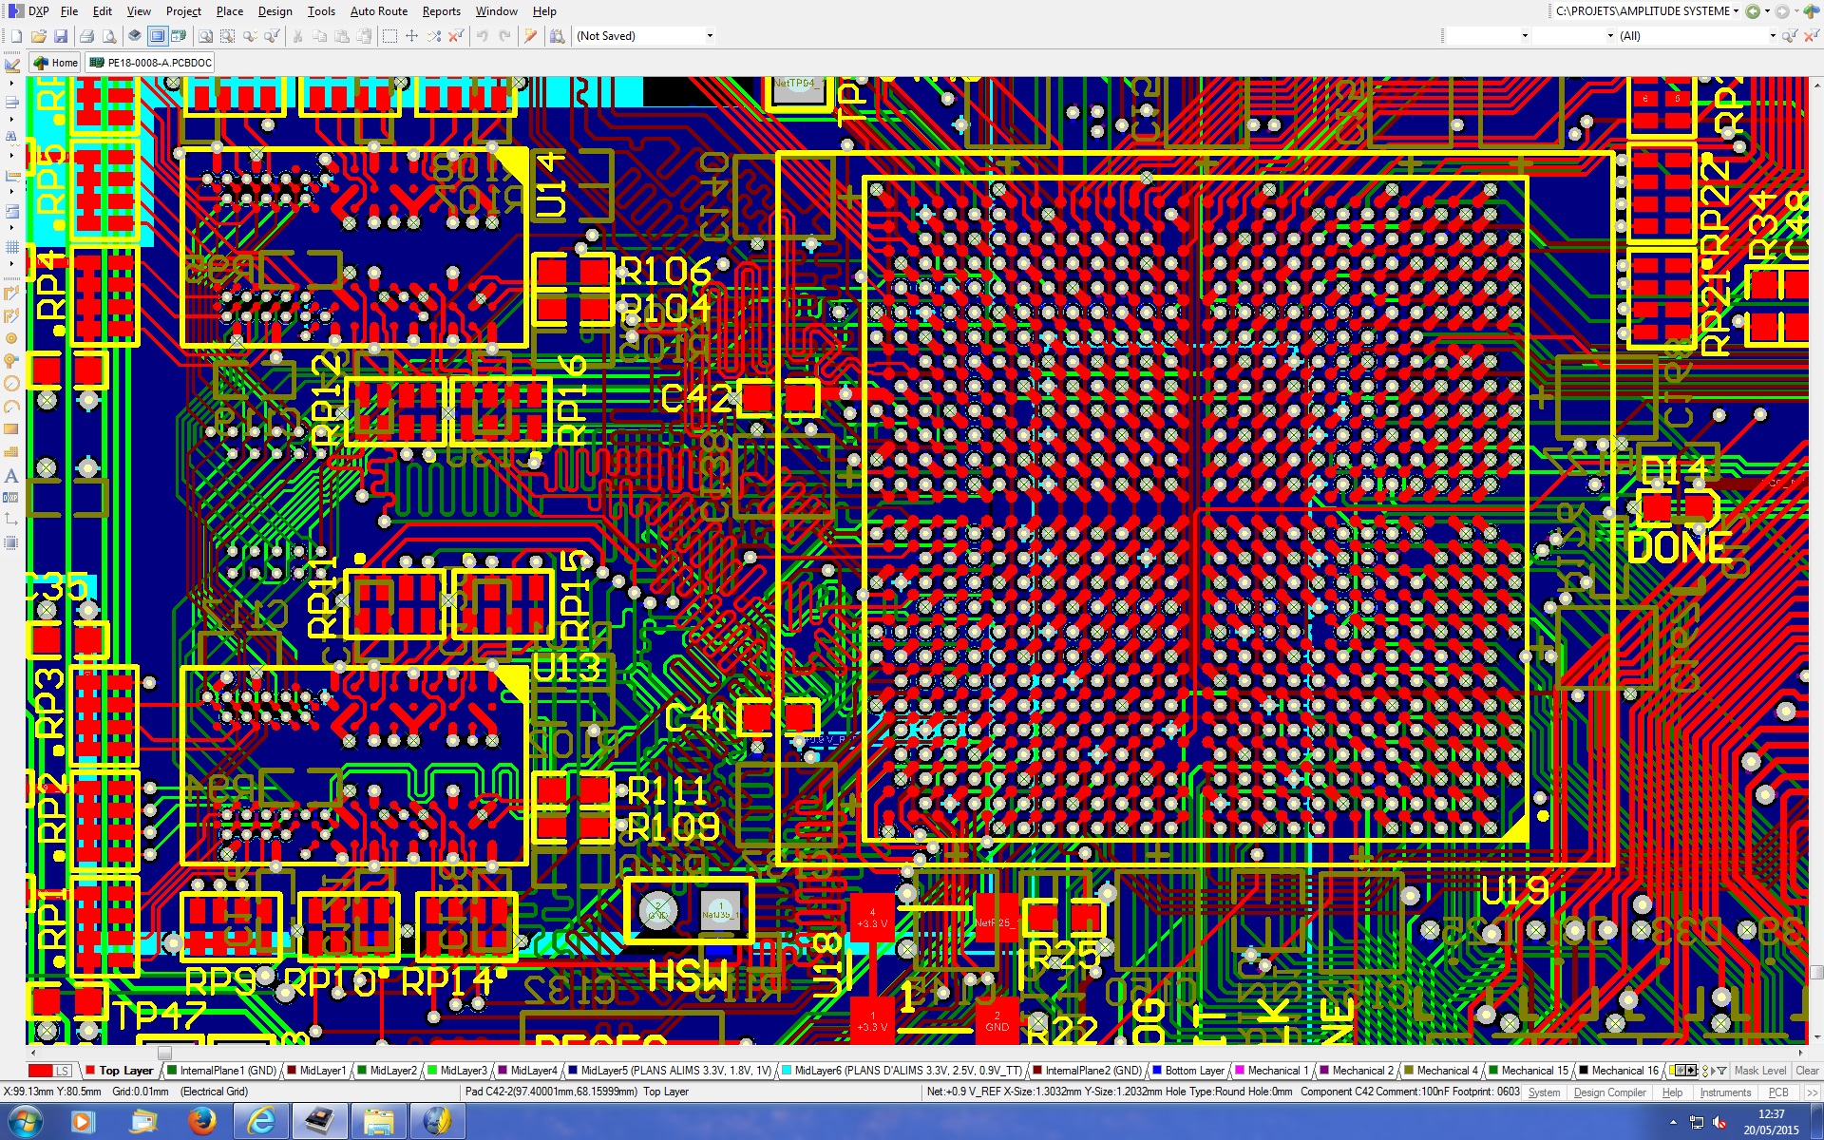The height and width of the screenshot is (1140, 1824).
Task: Open the Design Compiler panel button
Action: 1609,1092
